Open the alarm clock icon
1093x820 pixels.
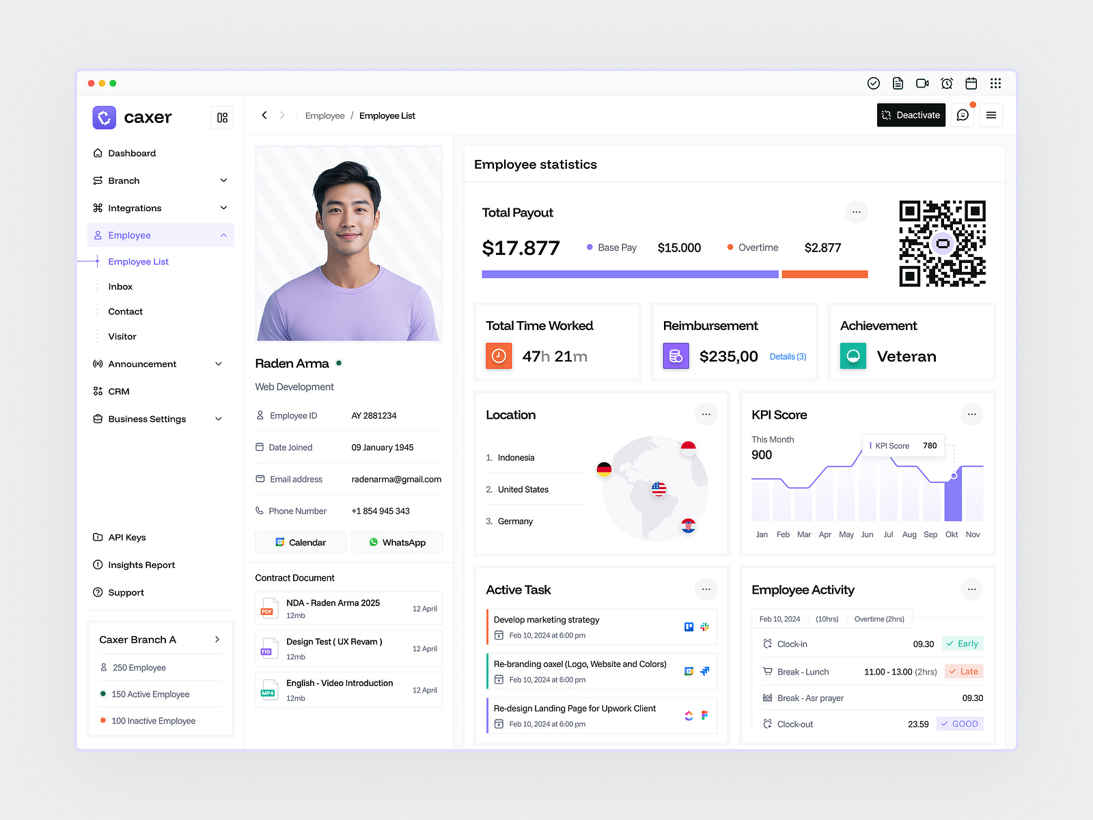[x=947, y=83]
